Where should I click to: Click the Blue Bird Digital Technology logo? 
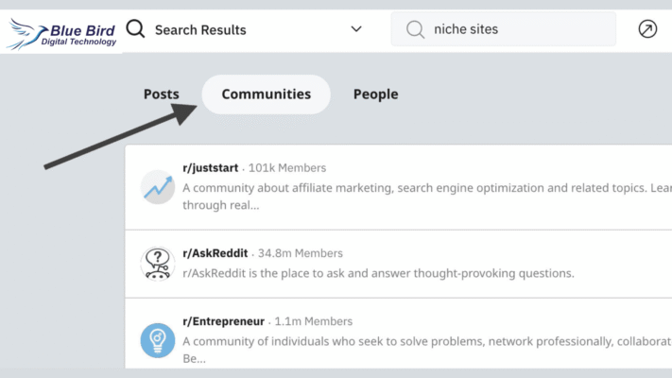pos(61,31)
